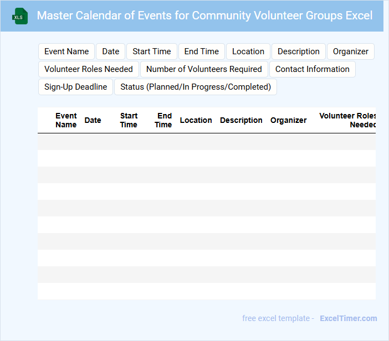Click the Location column header

(x=196, y=120)
